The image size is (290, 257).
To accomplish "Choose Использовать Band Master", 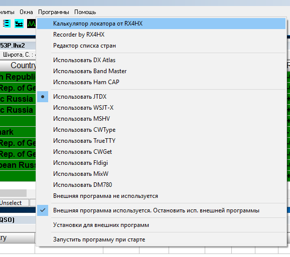I will pyautogui.click(x=161, y=71).
